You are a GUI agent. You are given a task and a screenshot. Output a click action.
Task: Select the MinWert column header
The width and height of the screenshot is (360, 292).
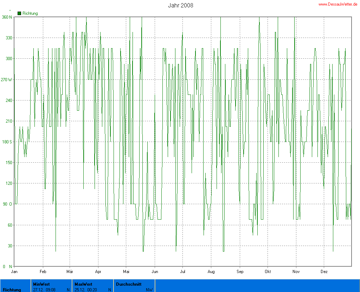point(41,284)
